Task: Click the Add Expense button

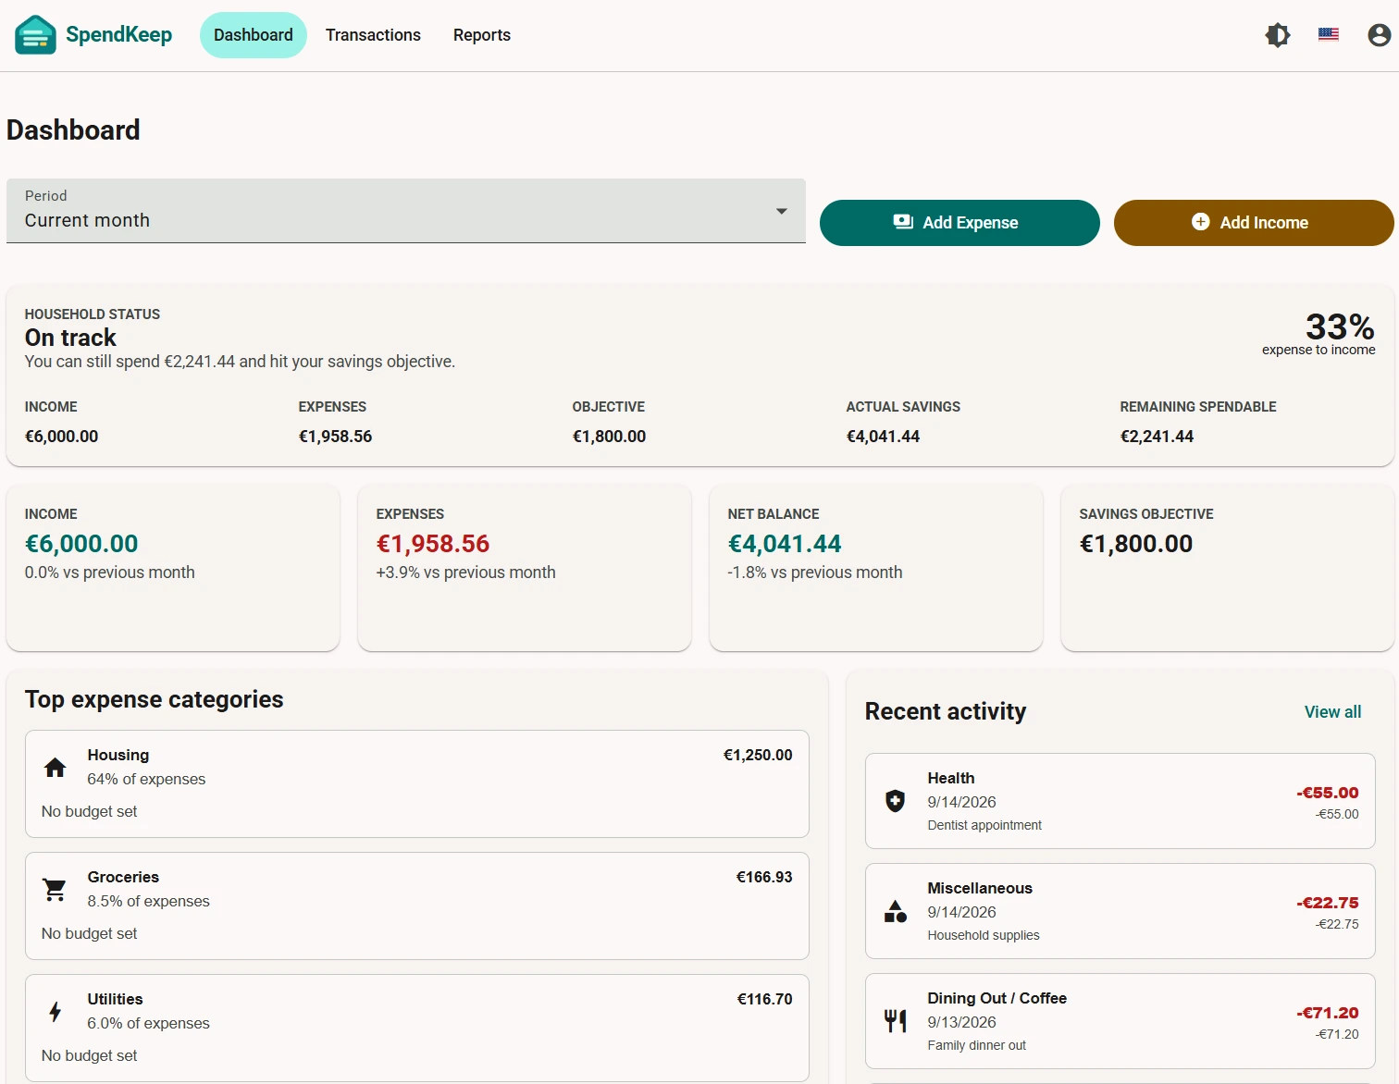Action: pyautogui.click(x=959, y=223)
